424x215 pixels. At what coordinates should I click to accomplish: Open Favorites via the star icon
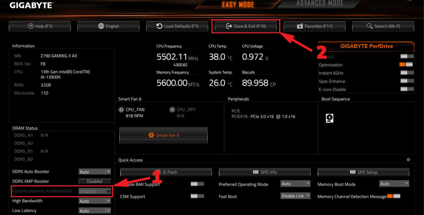[x=300, y=26]
